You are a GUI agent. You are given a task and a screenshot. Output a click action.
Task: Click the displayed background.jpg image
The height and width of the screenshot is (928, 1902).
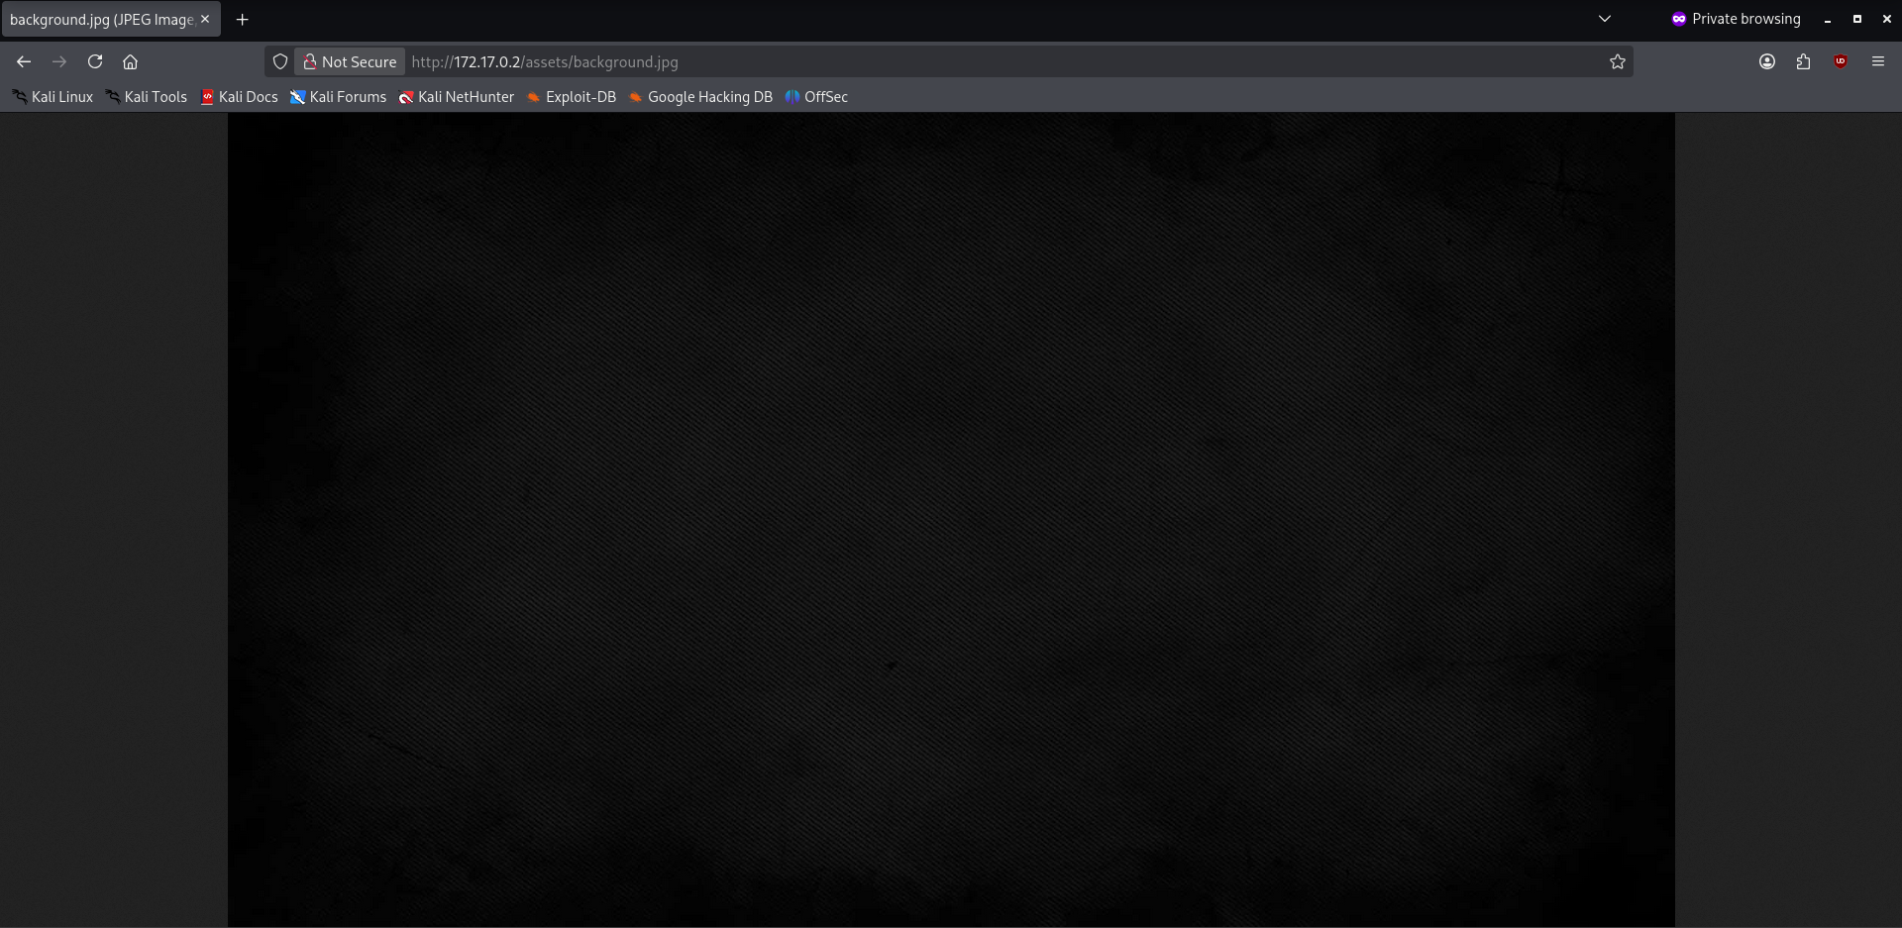click(951, 520)
